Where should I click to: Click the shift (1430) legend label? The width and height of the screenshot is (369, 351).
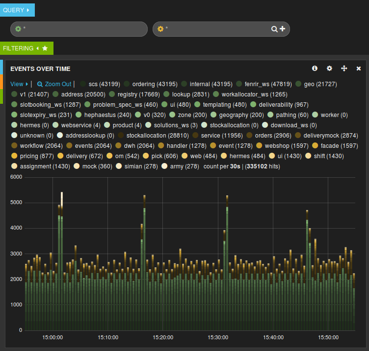[x=329, y=156]
